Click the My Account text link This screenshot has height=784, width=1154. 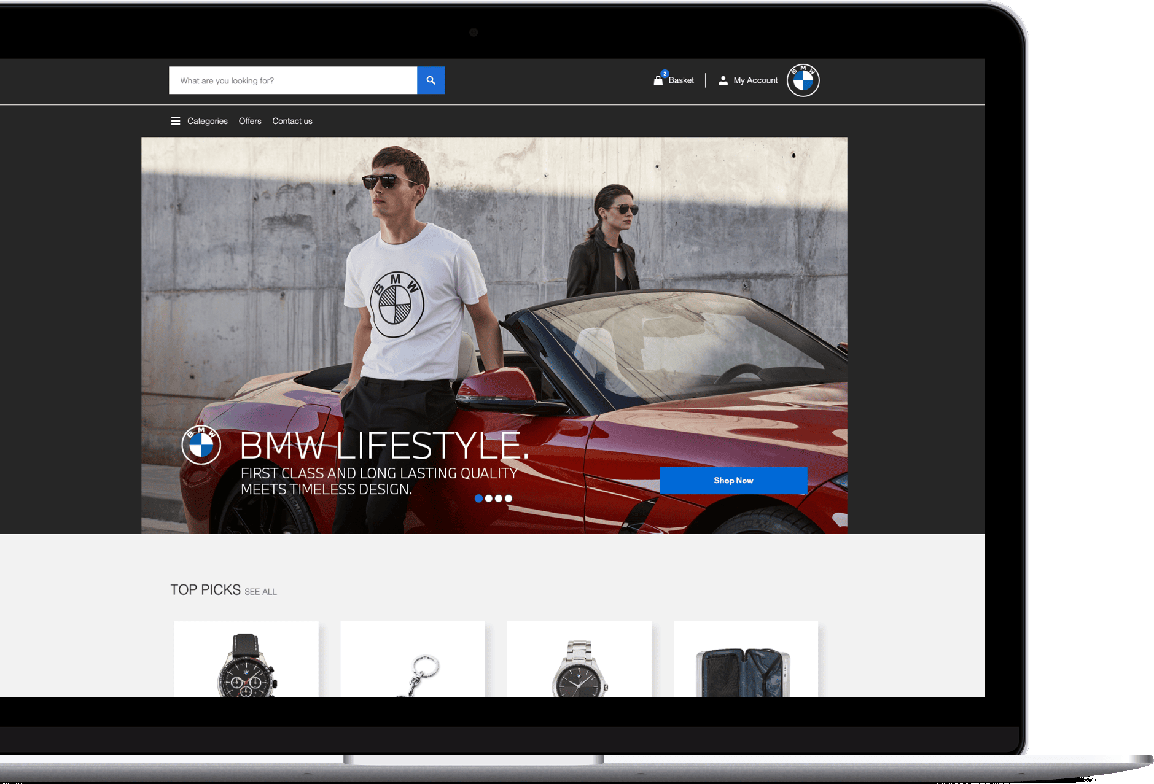[755, 80]
